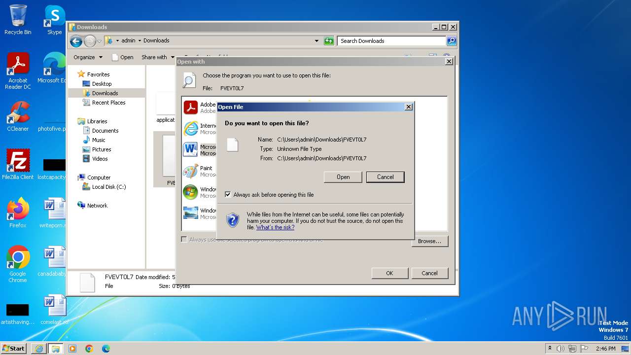Select the comelast.rtf desktop file
631x355 pixels.
pyautogui.click(x=54, y=310)
